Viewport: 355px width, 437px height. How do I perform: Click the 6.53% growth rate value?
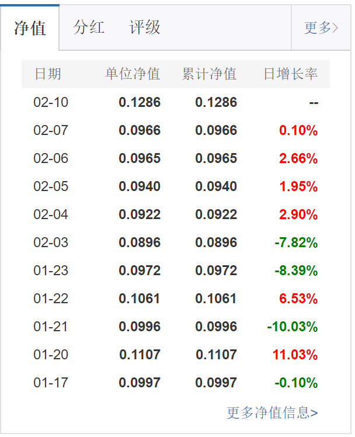(x=298, y=299)
